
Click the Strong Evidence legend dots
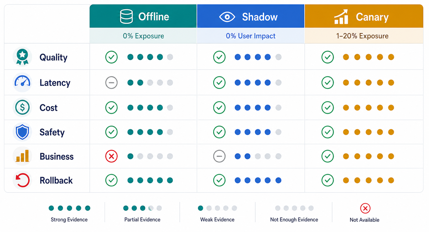pyautogui.click(x=69, y=208)
